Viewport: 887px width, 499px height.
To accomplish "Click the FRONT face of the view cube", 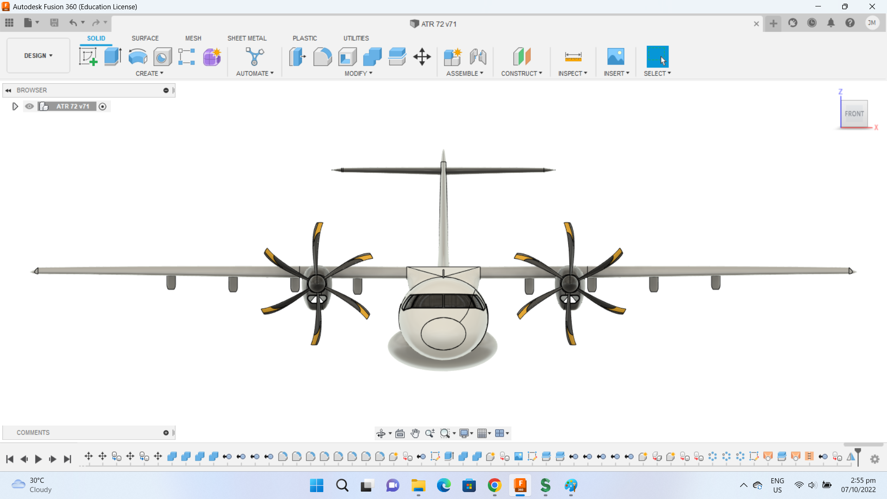I will point(854,114).
